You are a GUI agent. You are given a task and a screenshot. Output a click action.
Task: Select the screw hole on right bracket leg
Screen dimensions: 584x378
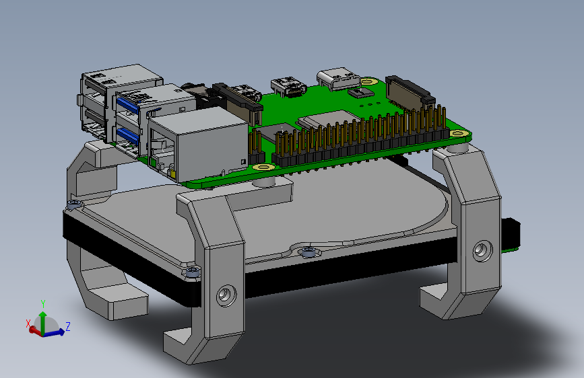click(482, 251)
